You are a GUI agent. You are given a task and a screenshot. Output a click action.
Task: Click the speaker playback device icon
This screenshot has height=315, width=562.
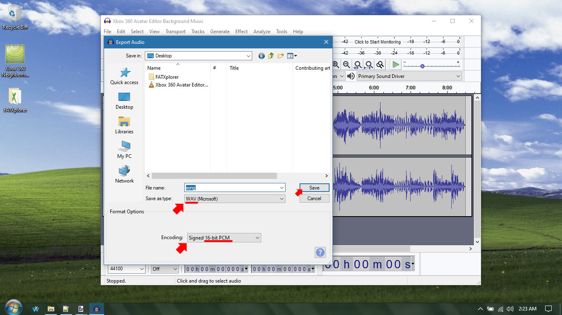[351, 76]
